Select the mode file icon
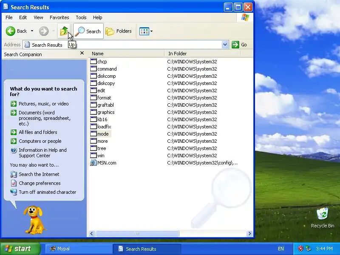 (x=93, y=133)
